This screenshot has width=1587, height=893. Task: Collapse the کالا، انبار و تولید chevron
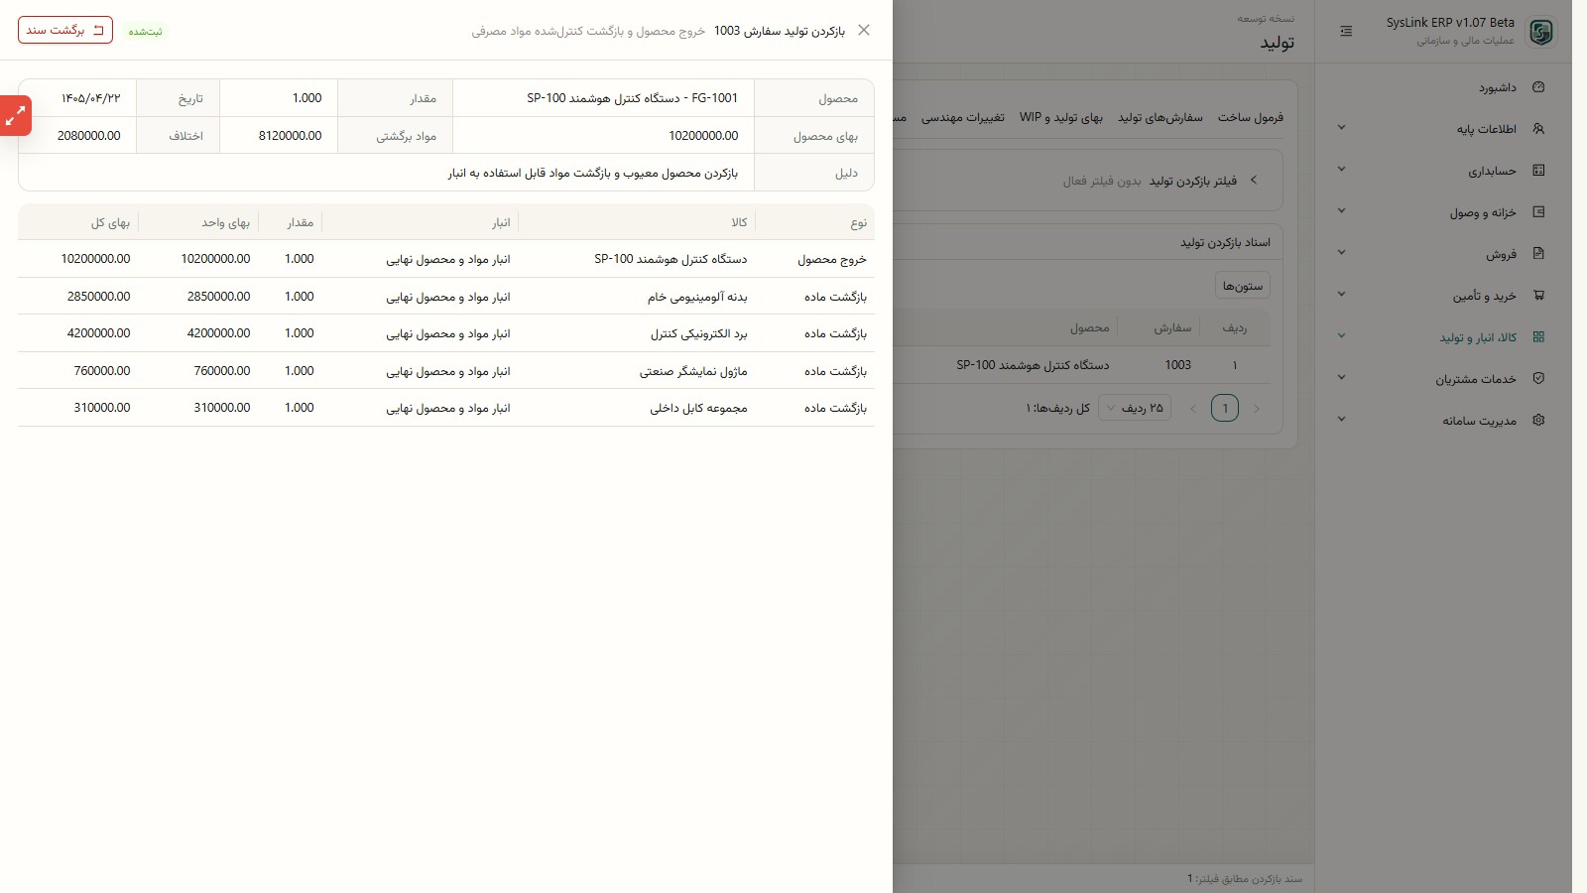(x=1341, y=336)
